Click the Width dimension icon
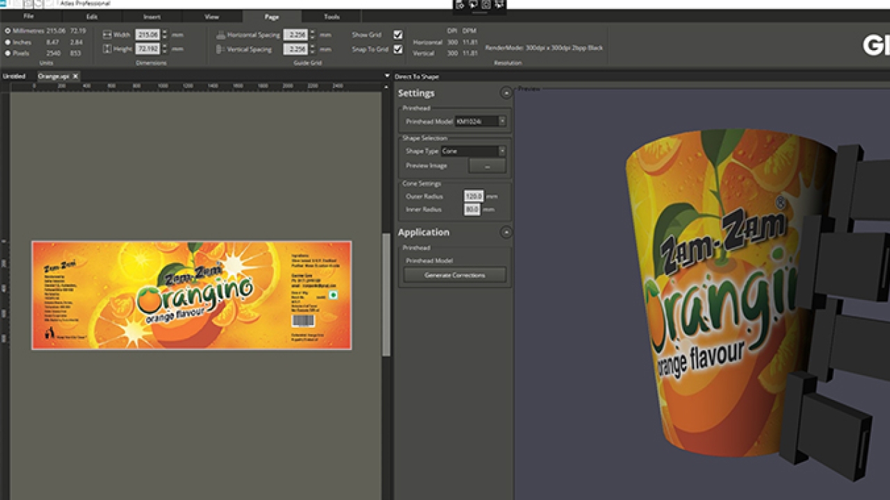Image resolution: width=890 pixels, height=500 pixels. [x=107, y=34]
